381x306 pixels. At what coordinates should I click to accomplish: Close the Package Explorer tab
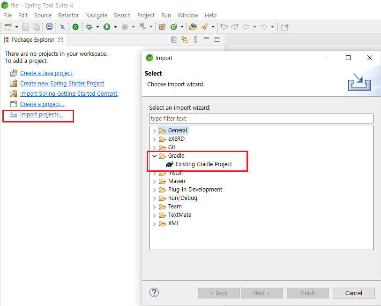tap(60, 40)
